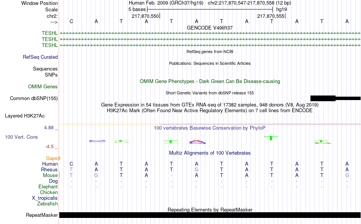The width and height of the screenshot is (361, 224).
Task: Click the Human row C base
Action: click(x=71, y=164)
